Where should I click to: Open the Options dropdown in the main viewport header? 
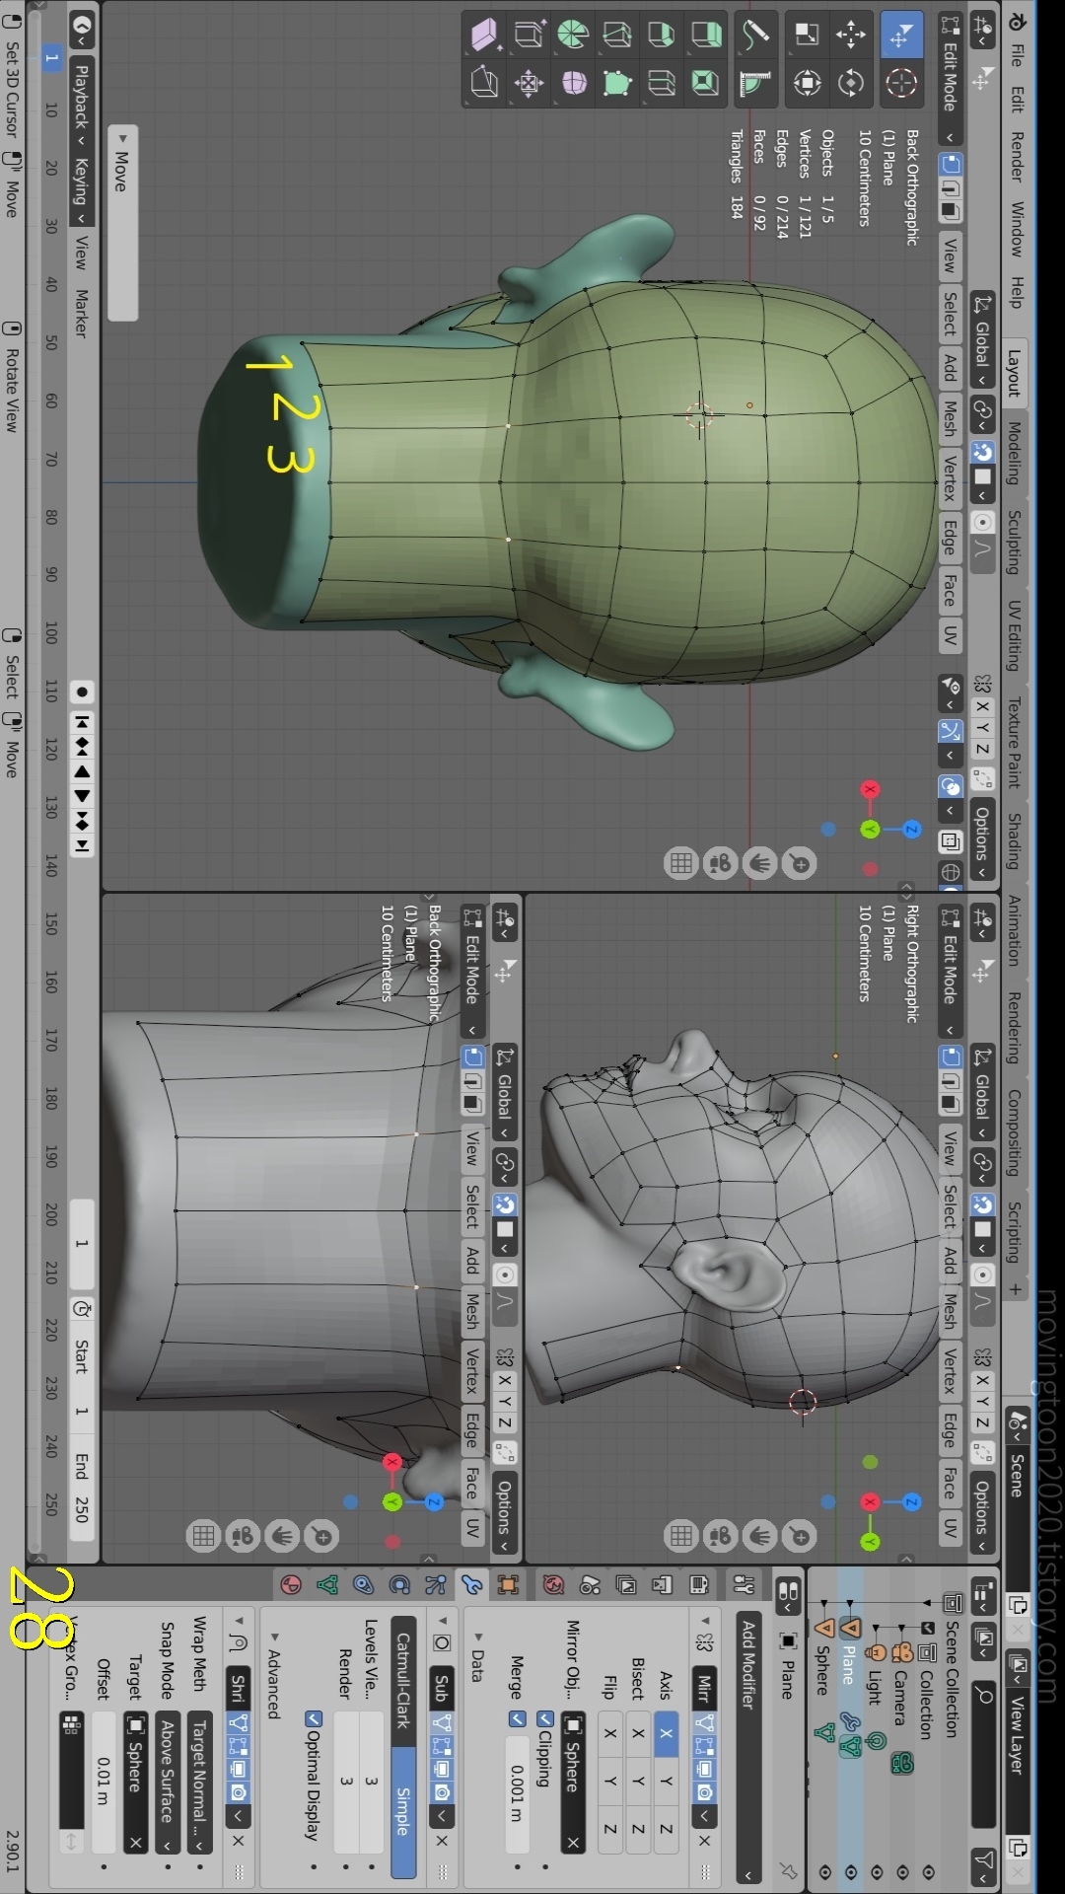coord(982,840)
